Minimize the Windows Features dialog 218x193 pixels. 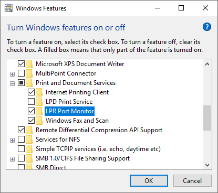pos(158,8)
